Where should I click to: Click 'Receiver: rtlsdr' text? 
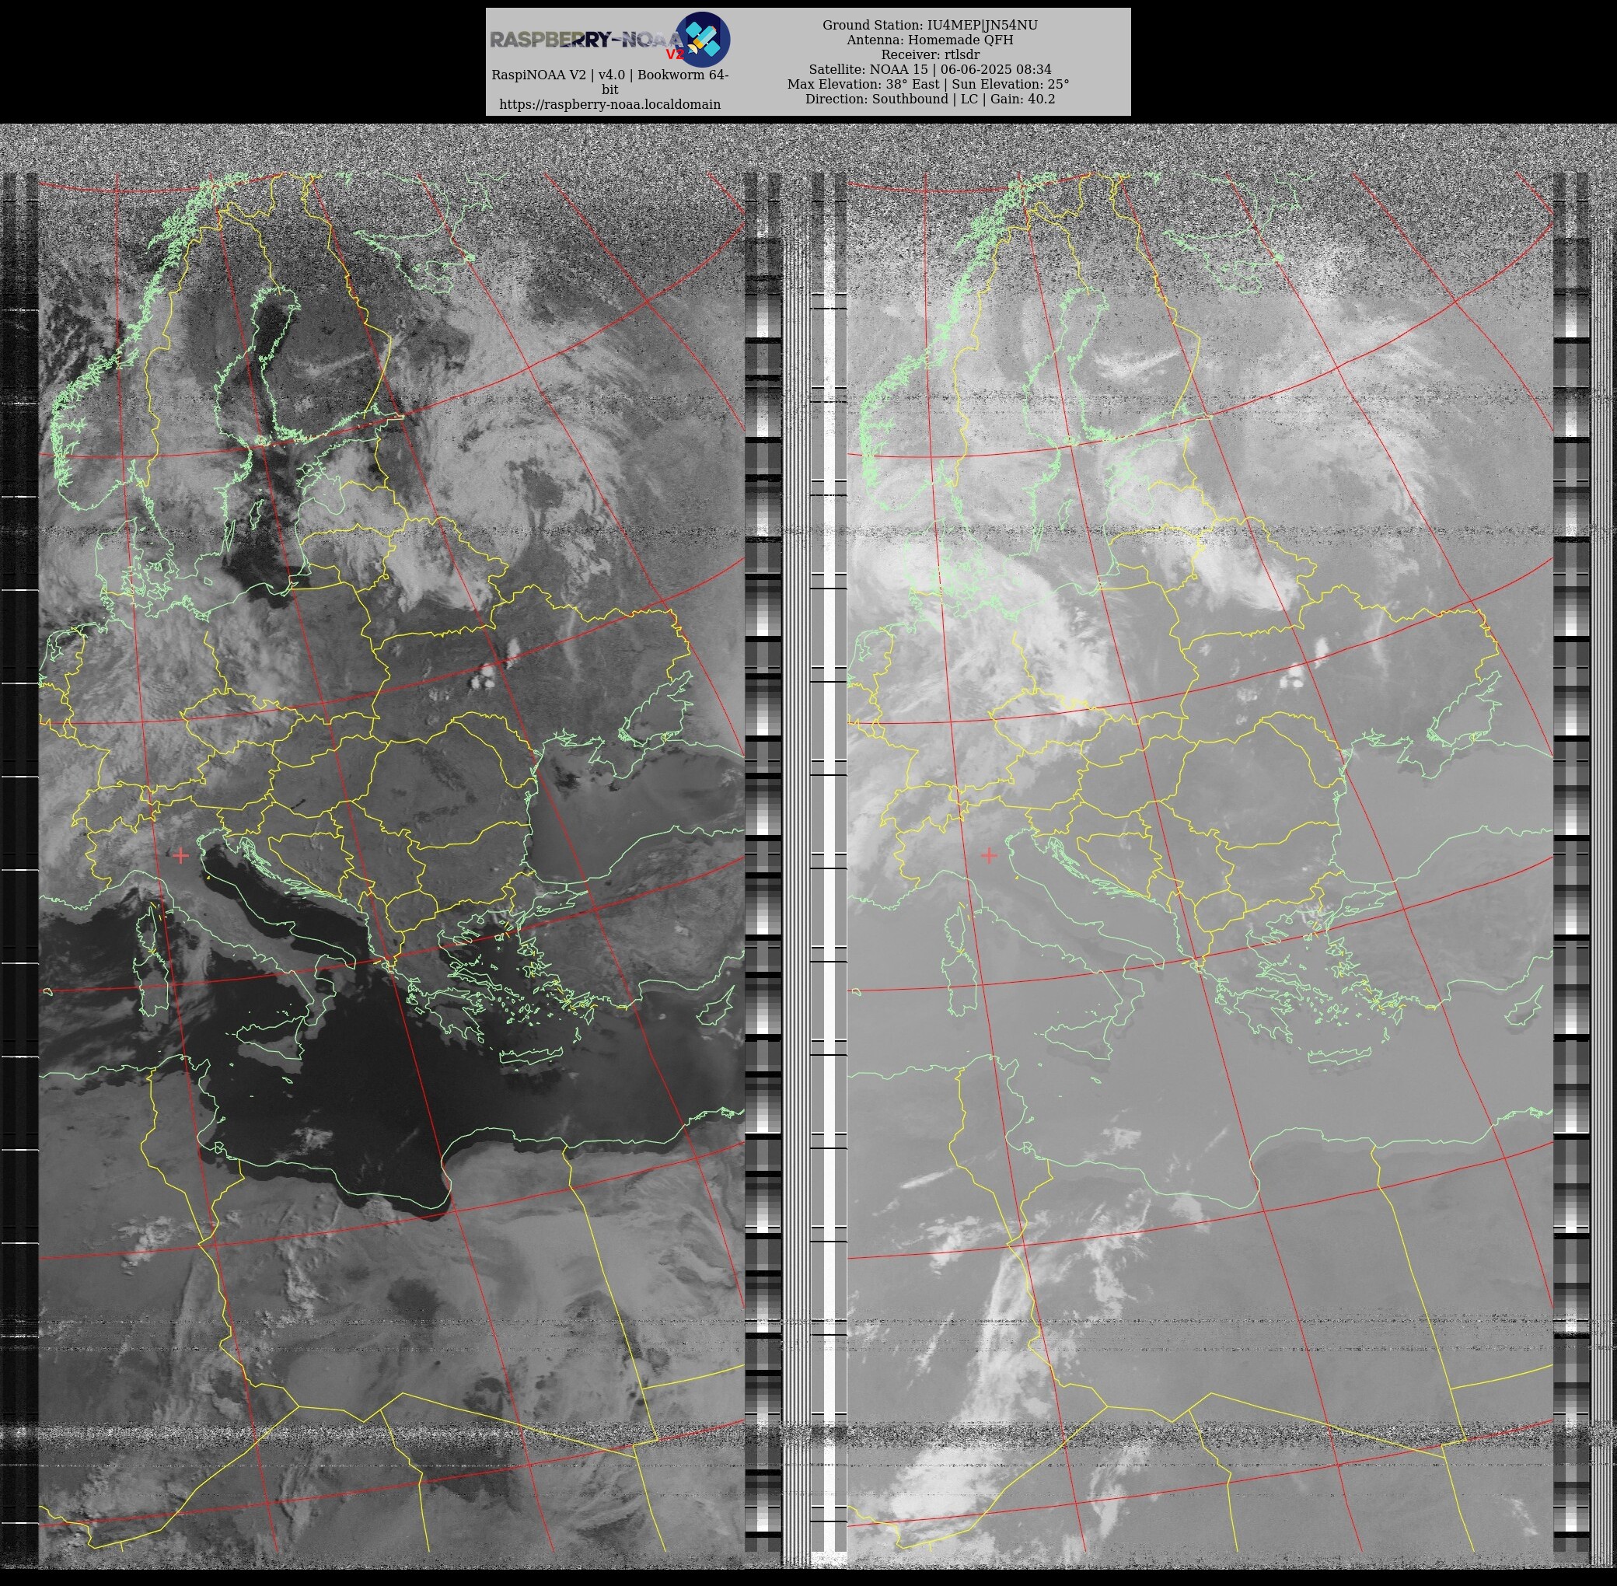click(930, 55)
